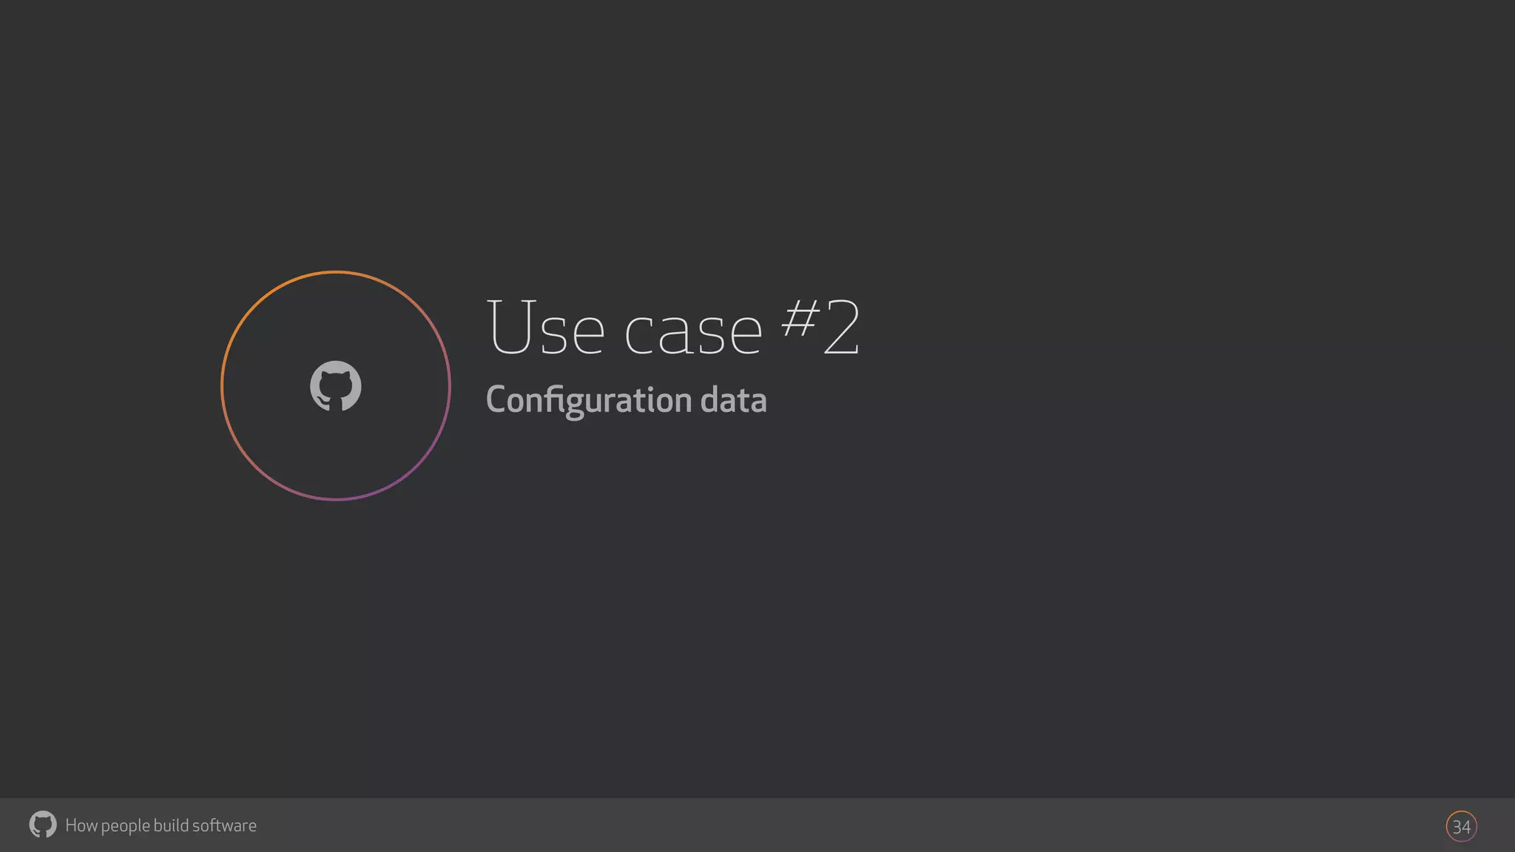The height and width of the screenshot is (852, 1515).
Task: Click the word 'software' in the footer
Action: [224, 825]
